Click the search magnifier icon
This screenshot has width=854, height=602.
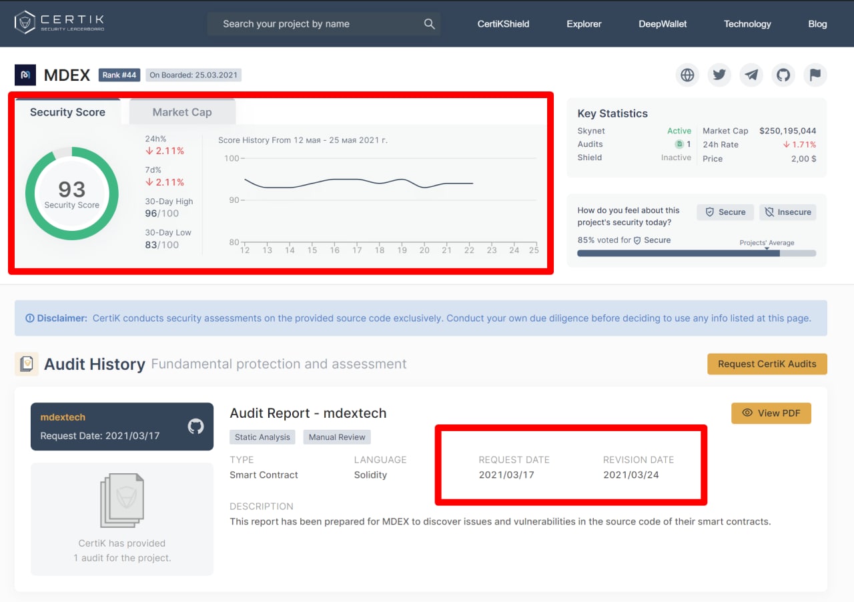click(430, 24)
